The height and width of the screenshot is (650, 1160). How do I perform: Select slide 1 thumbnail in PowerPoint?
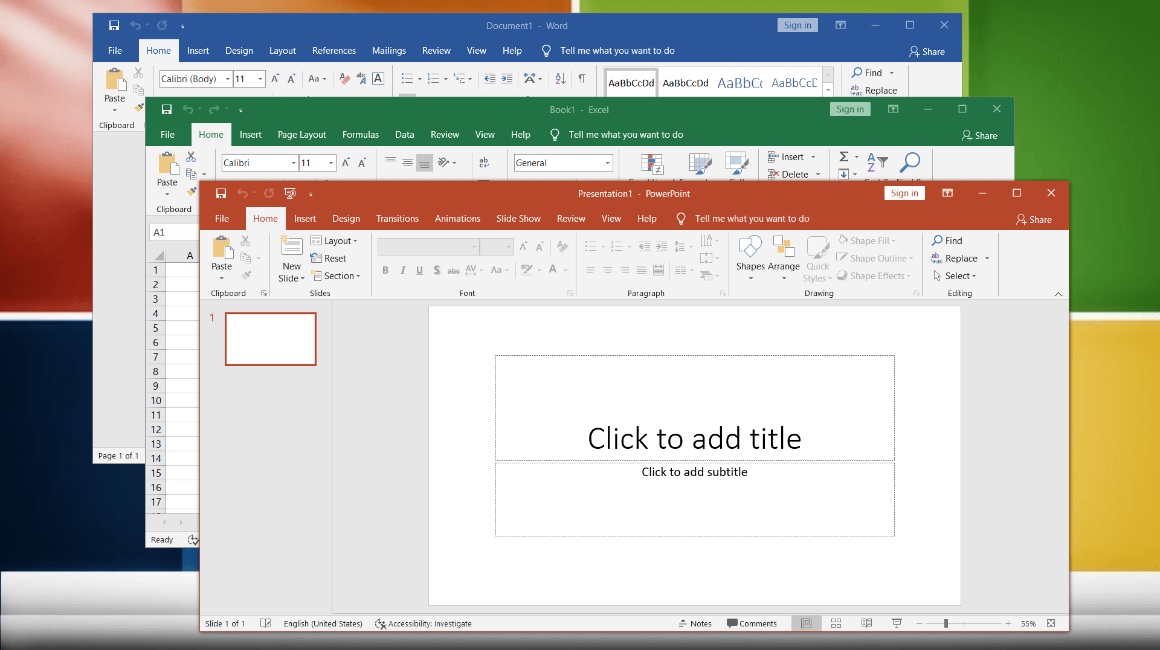(x=270, y=339)
